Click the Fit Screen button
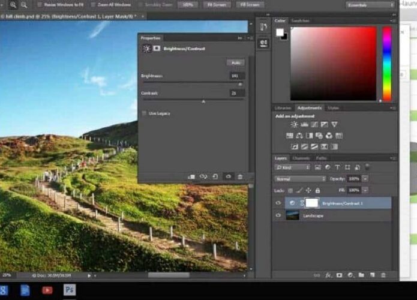The image size is (417, 300). click(217, 5)
